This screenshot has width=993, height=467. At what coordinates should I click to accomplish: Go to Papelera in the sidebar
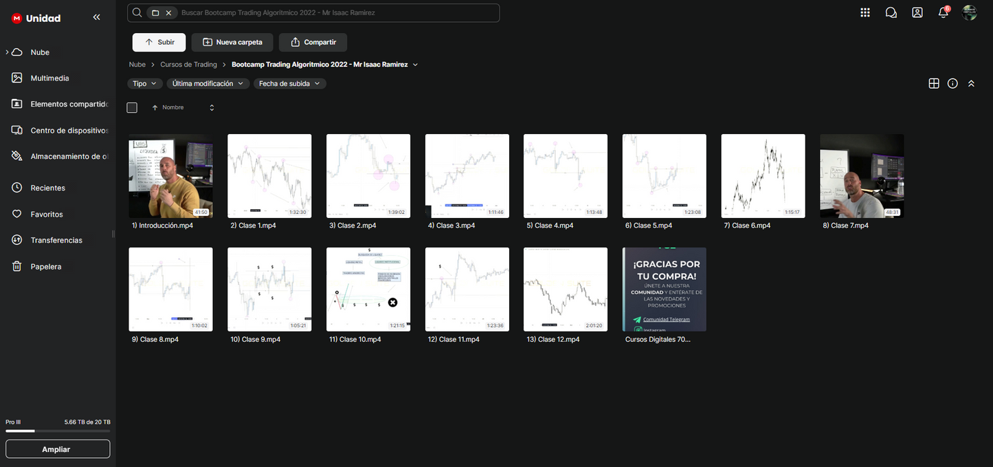pyautogui.click(x=45, y=266)
